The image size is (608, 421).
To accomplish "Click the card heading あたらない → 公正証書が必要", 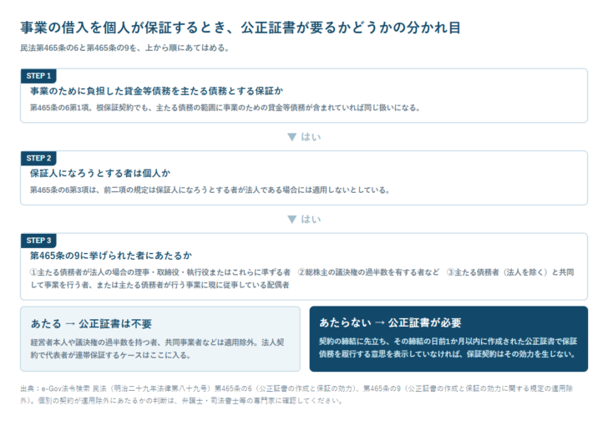I will click(390, 322).
